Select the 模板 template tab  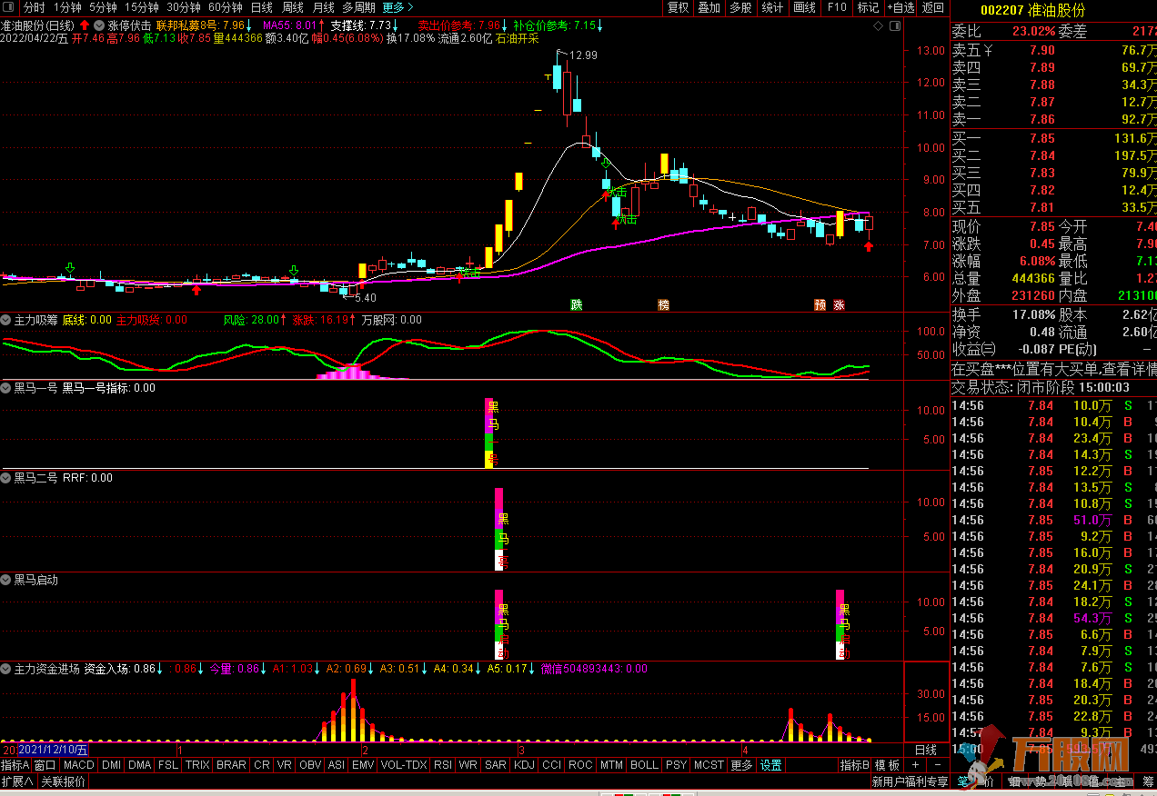887,765
